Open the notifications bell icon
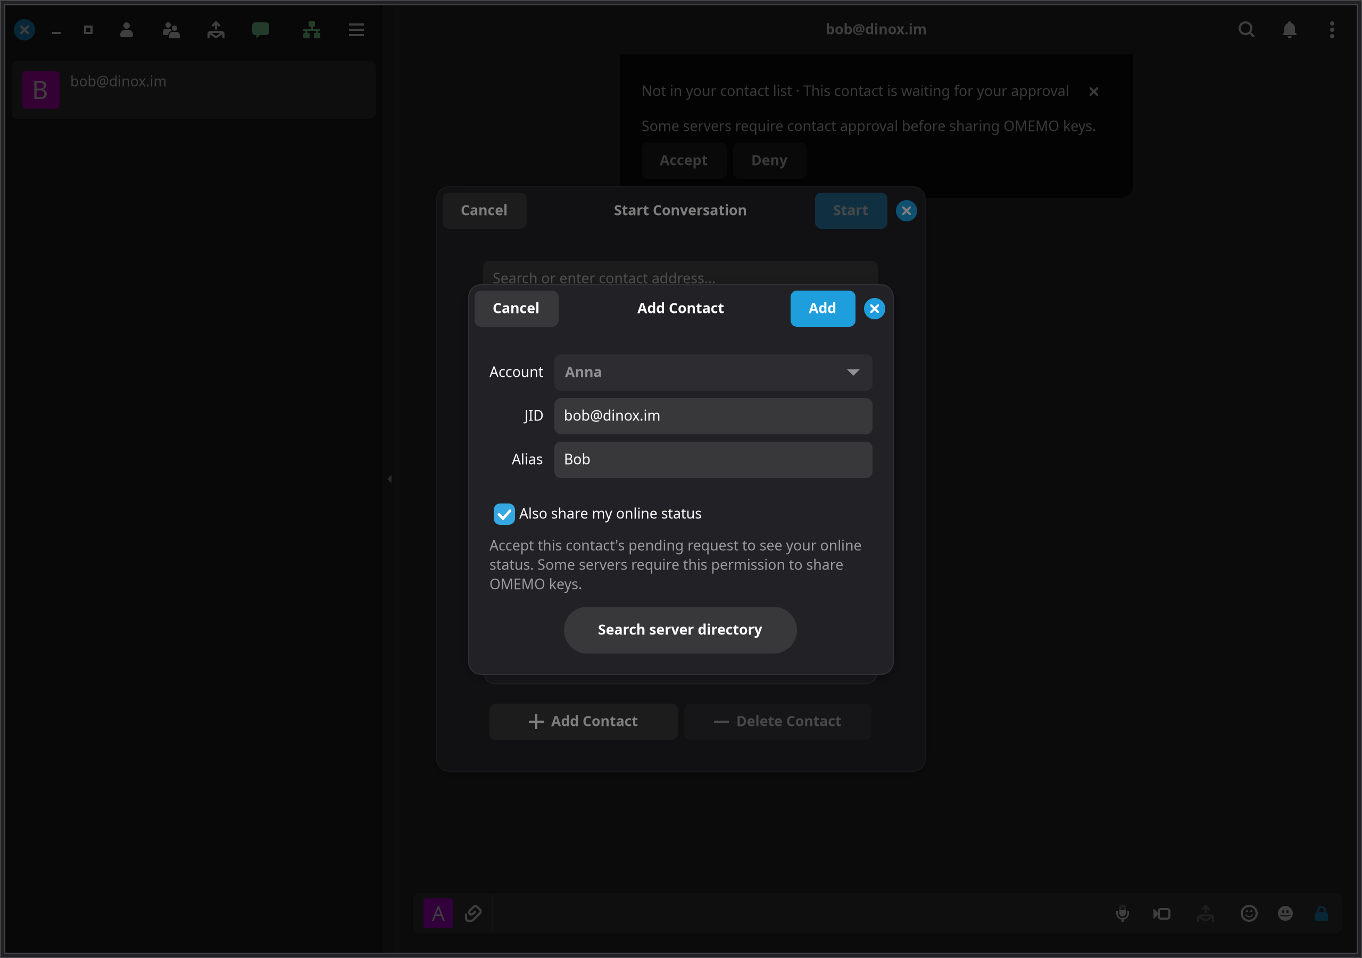This screenshot has width=1362, height=958. (1289, 30)
